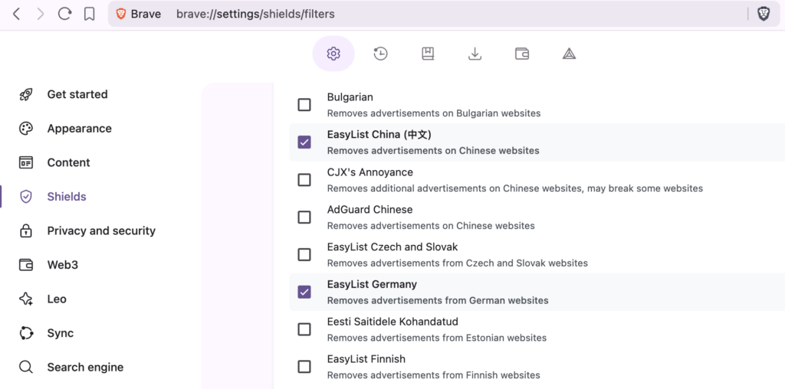Open the Bookmarks icon in the top row
785x389 pixels.
428,54
